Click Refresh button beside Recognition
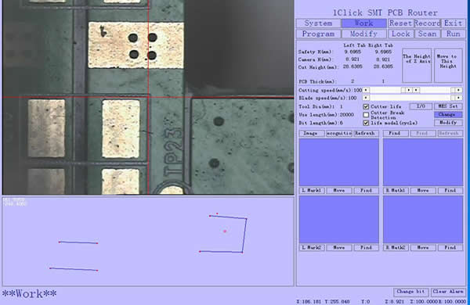470x305 pixels. (x=366, y=133)
